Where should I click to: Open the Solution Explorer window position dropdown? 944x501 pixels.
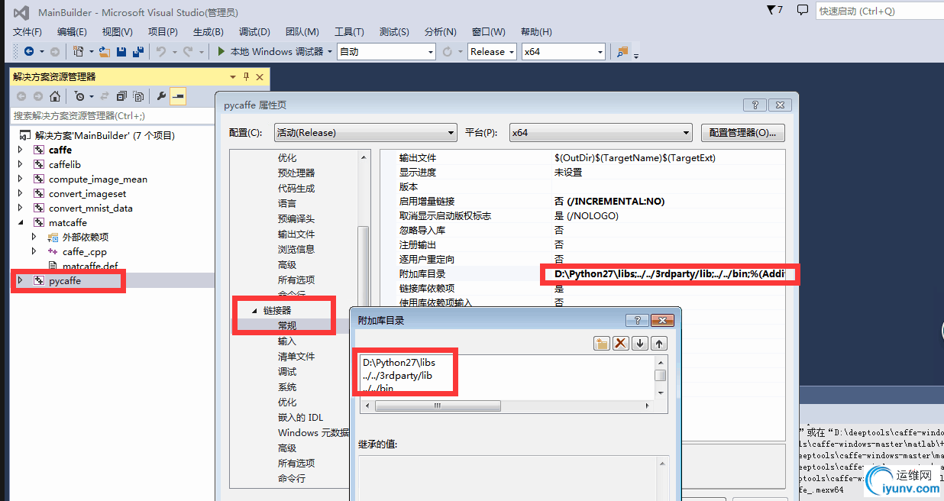coord(233,76)
